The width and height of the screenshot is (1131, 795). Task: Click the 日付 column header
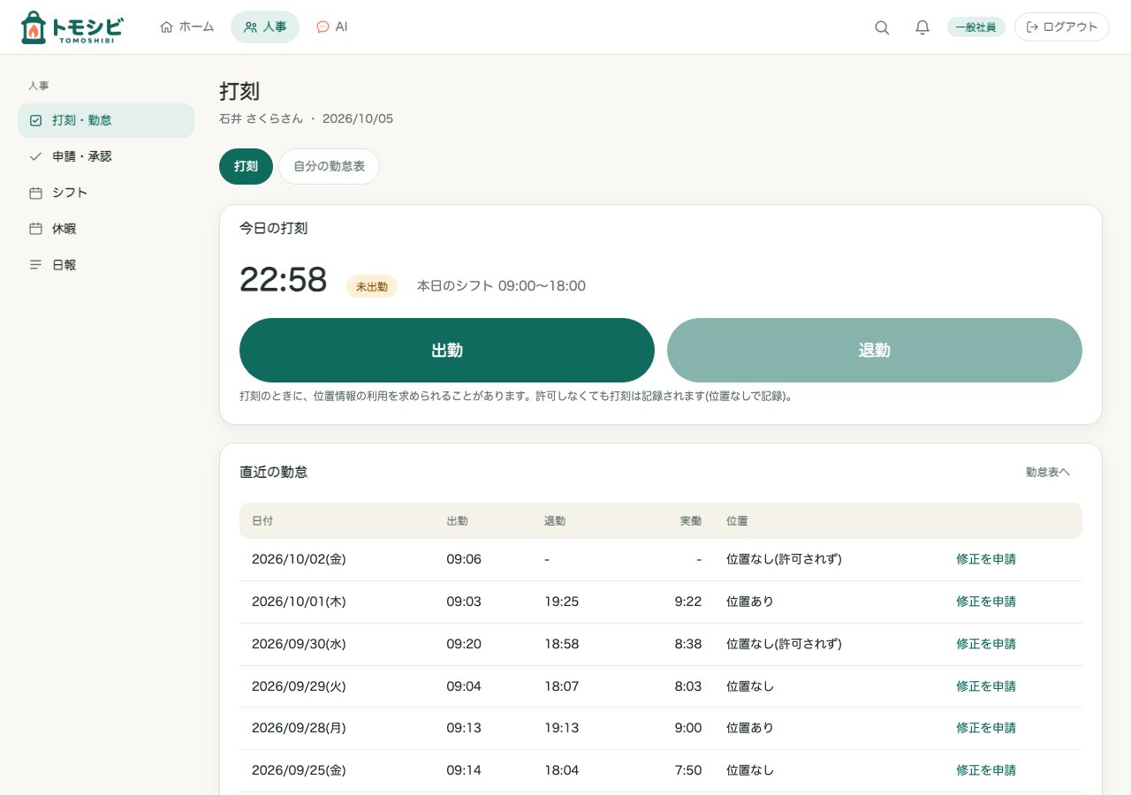pos(262,521)
